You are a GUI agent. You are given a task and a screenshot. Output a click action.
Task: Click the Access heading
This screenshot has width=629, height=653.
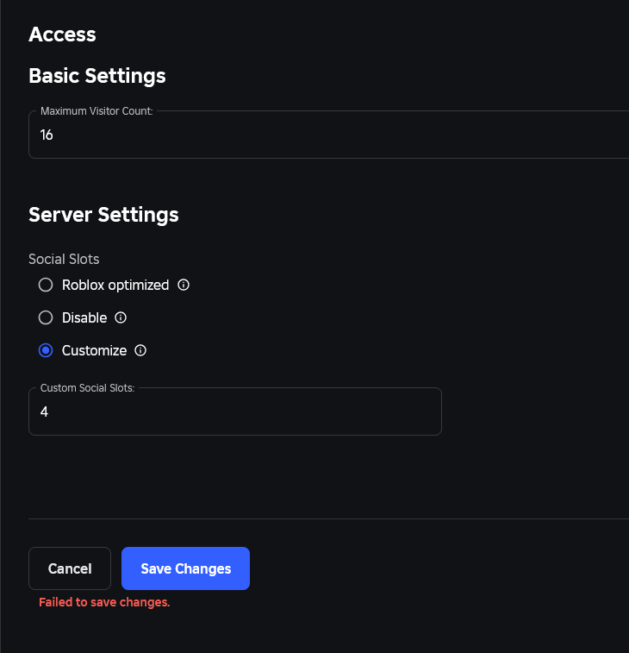[x=62, y=35]
